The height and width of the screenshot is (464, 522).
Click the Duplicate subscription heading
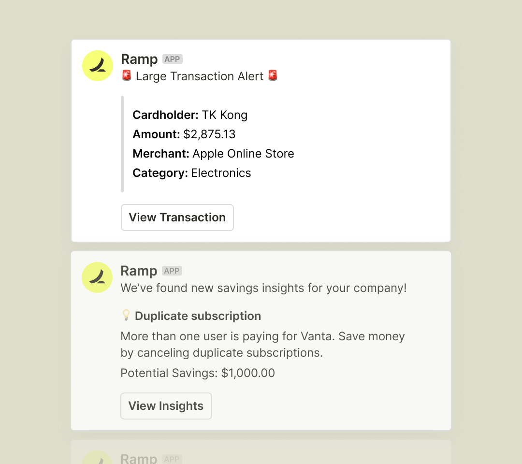coord(198,316)
